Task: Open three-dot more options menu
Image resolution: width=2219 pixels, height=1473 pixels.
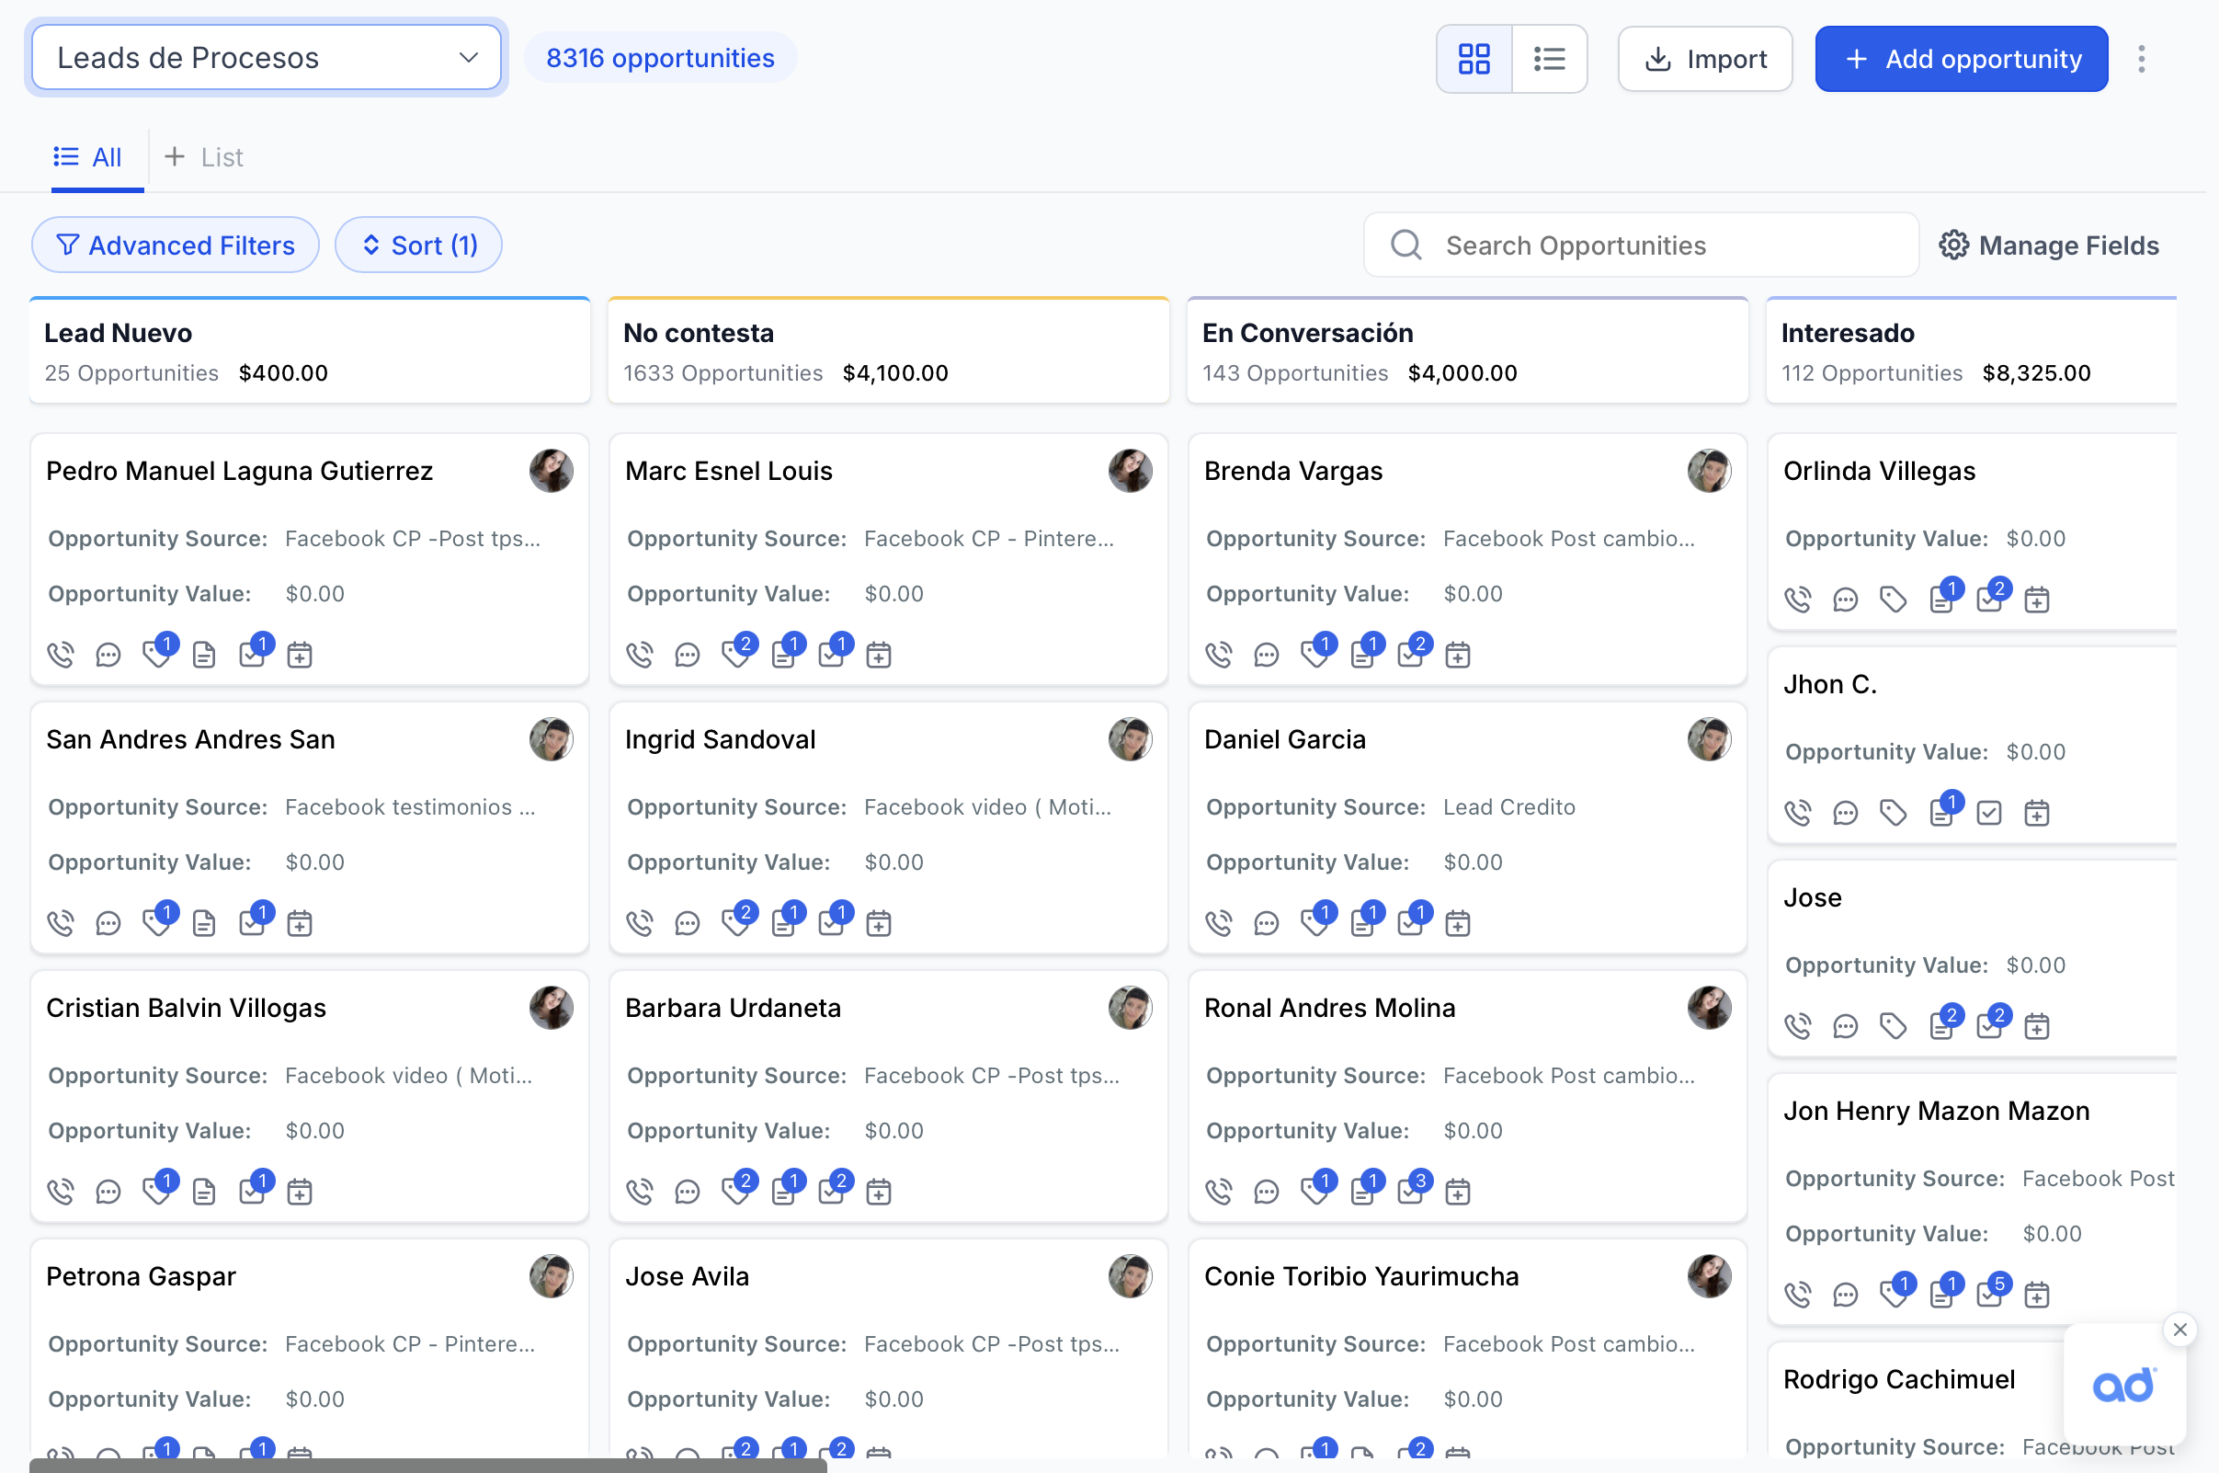Action: [2141, 59]
